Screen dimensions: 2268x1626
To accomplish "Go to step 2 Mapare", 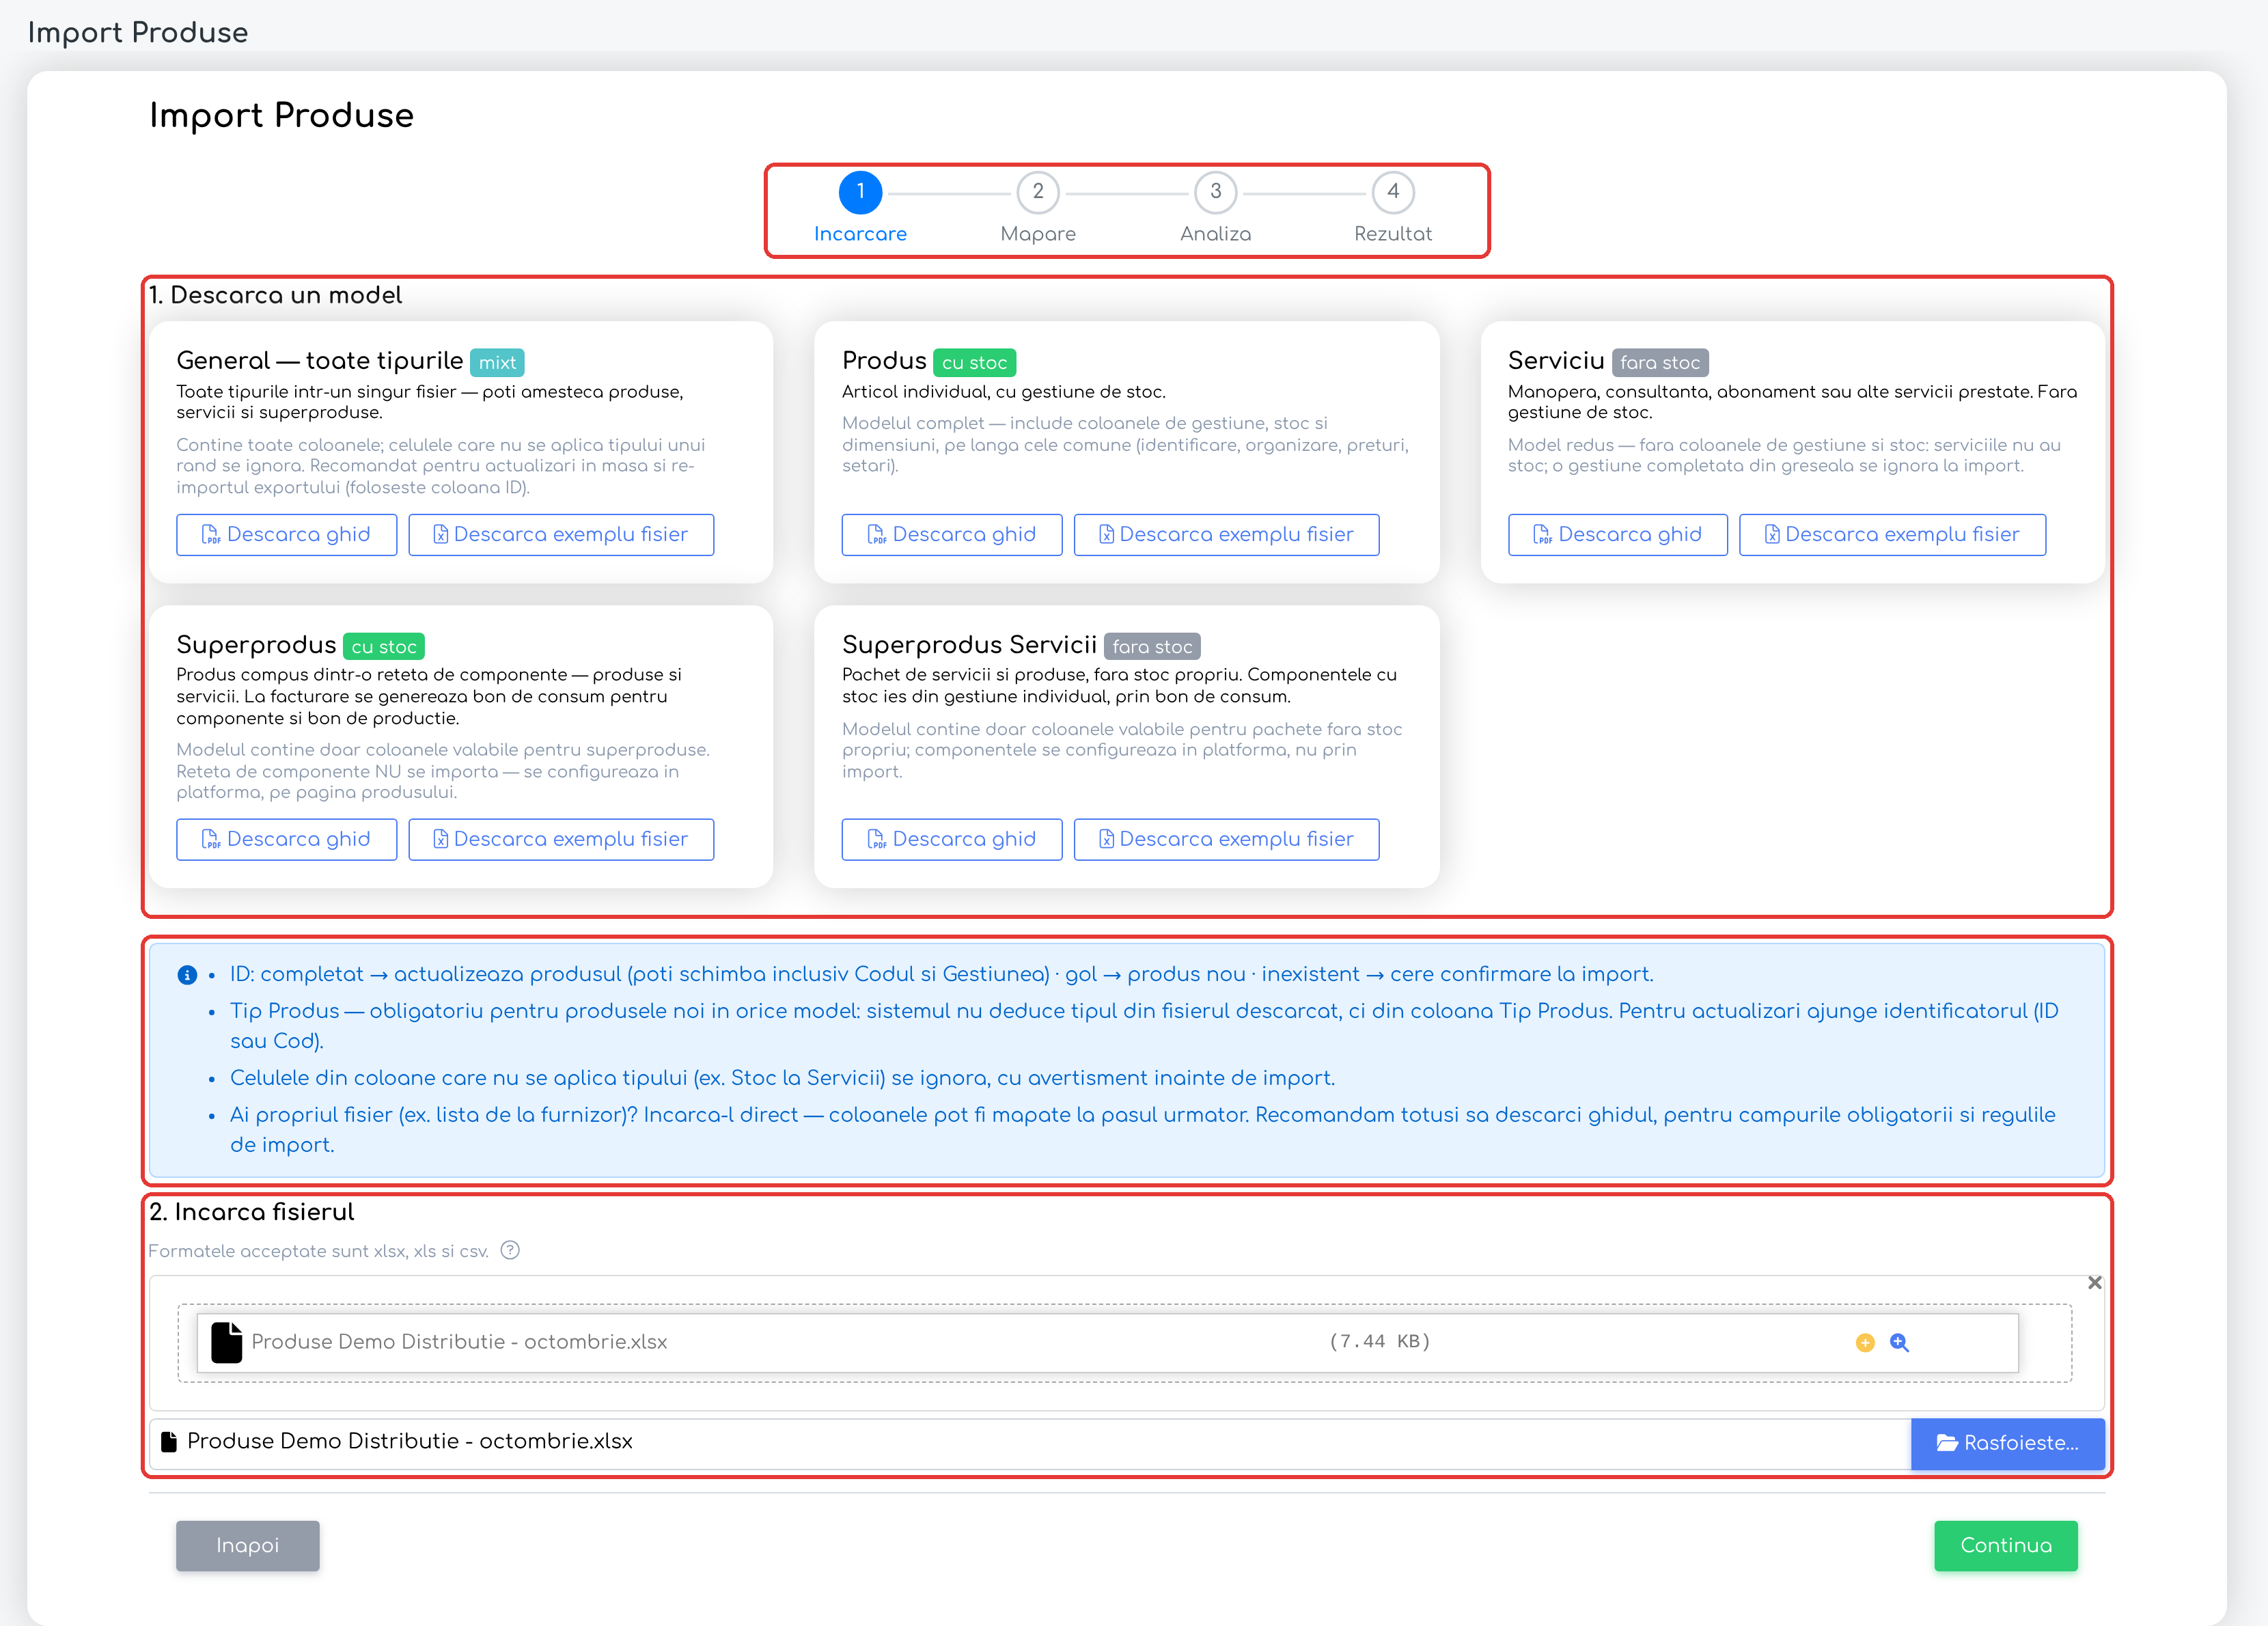I will point(1038,192).
